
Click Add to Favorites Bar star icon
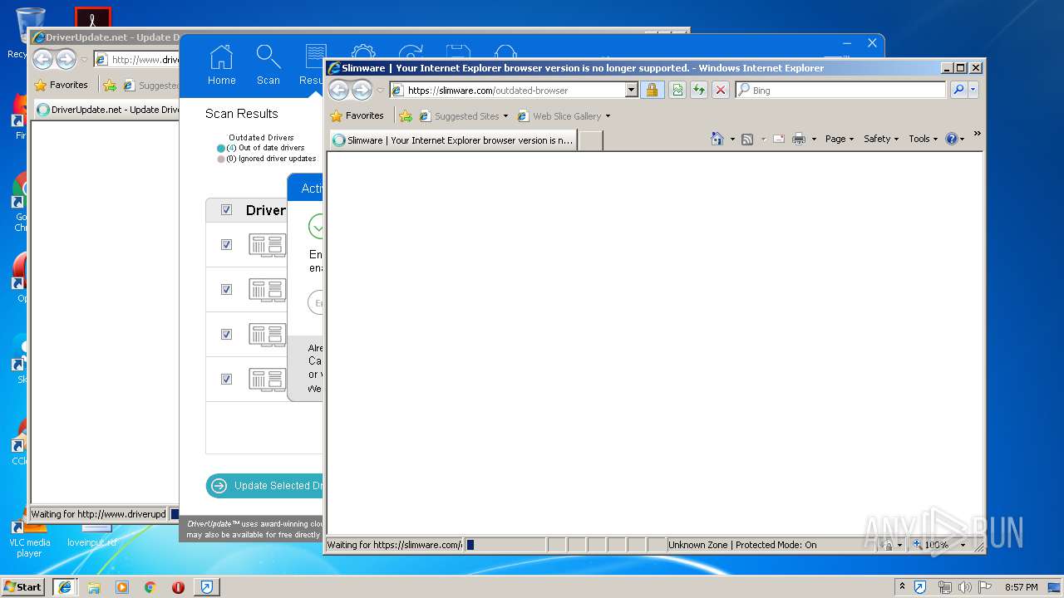406,115
